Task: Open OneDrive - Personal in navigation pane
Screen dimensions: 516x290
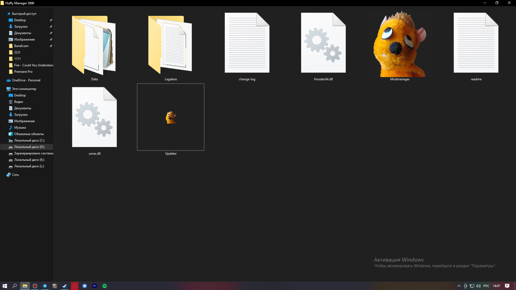Action: (x=26, y=80)
